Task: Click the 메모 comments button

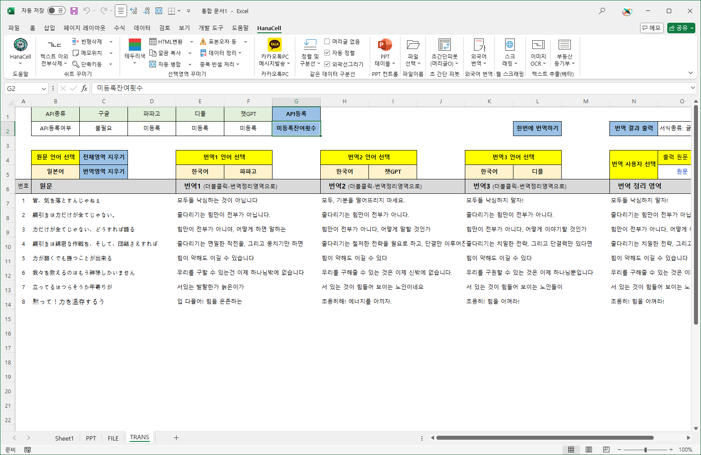Action: (651, 28)
